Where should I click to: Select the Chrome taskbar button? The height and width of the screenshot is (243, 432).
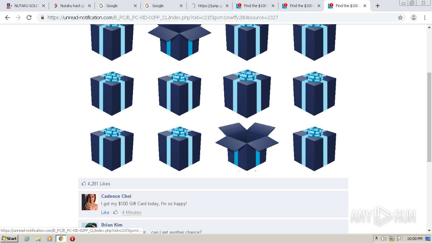[x=61, y=239]
